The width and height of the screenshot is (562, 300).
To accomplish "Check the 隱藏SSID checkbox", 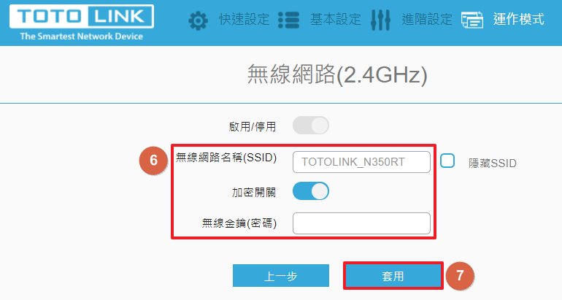I will coord(447,161).
